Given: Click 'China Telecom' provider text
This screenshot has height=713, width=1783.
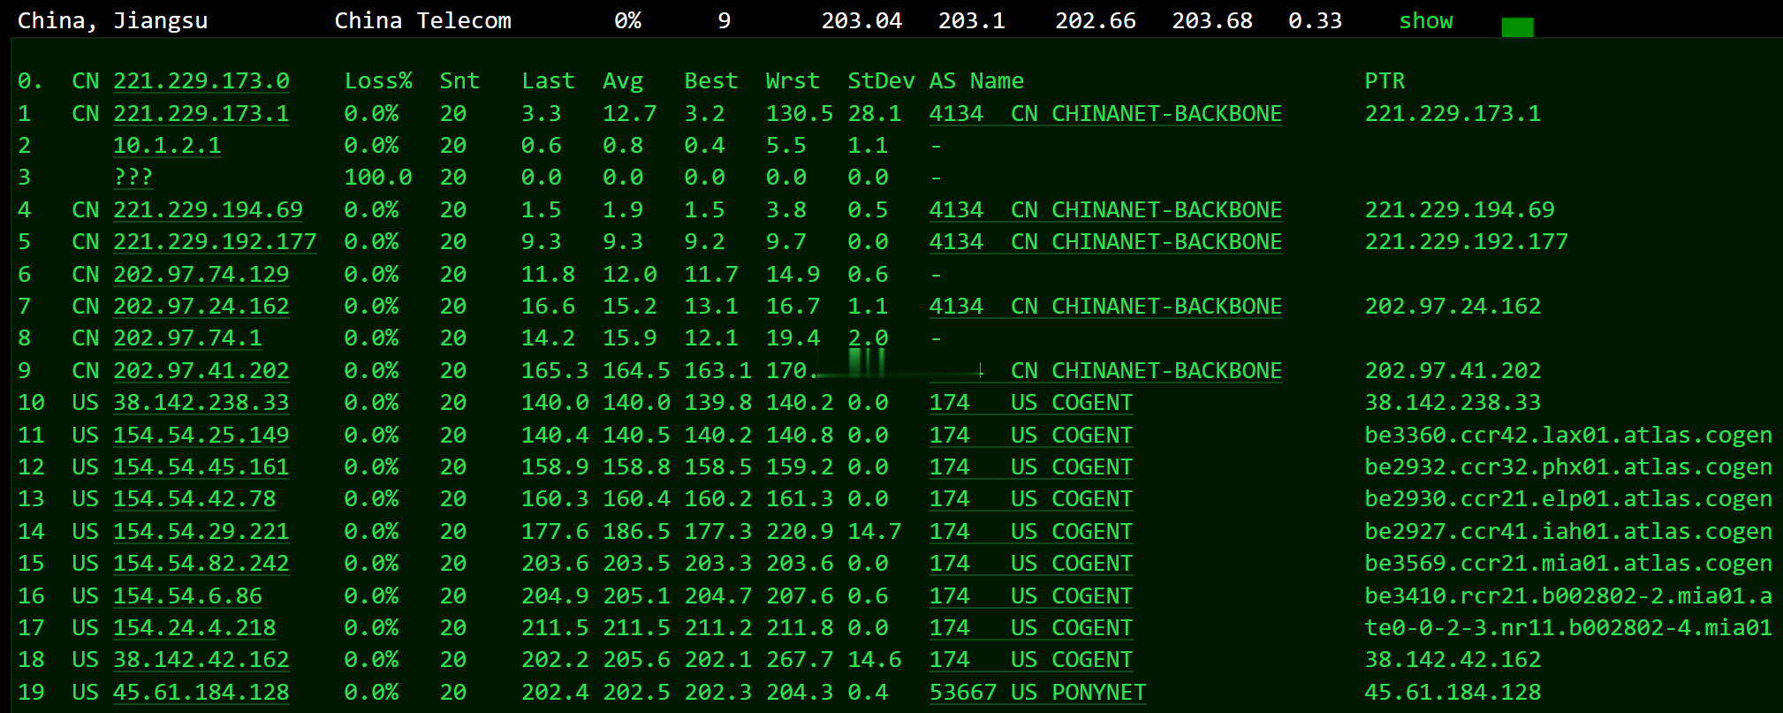Looking at the screenshot, I should 422,21.
